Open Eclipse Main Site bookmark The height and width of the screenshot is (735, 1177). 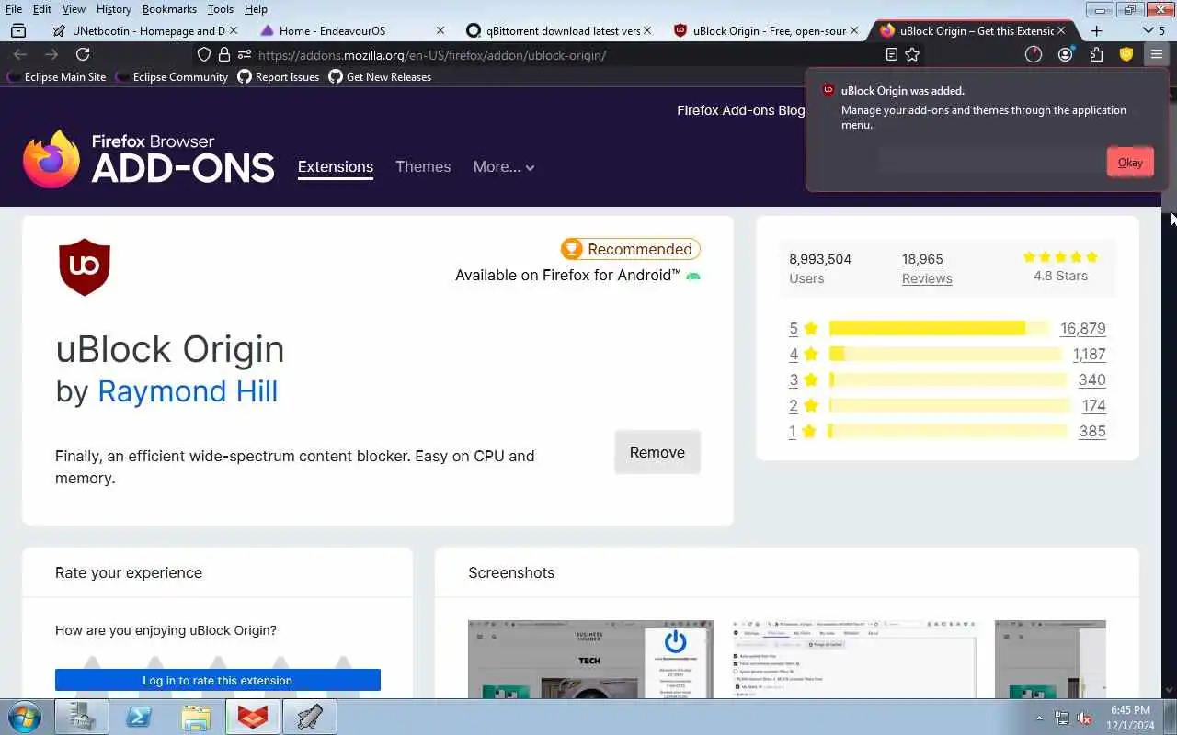[57, 77]
